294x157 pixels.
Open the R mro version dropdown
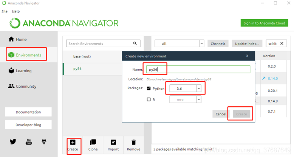[x=185, y=99]
